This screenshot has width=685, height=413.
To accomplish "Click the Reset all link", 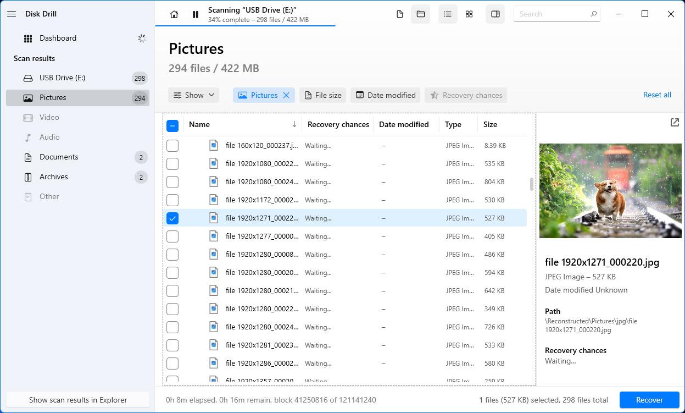I will tap(657, 95).
